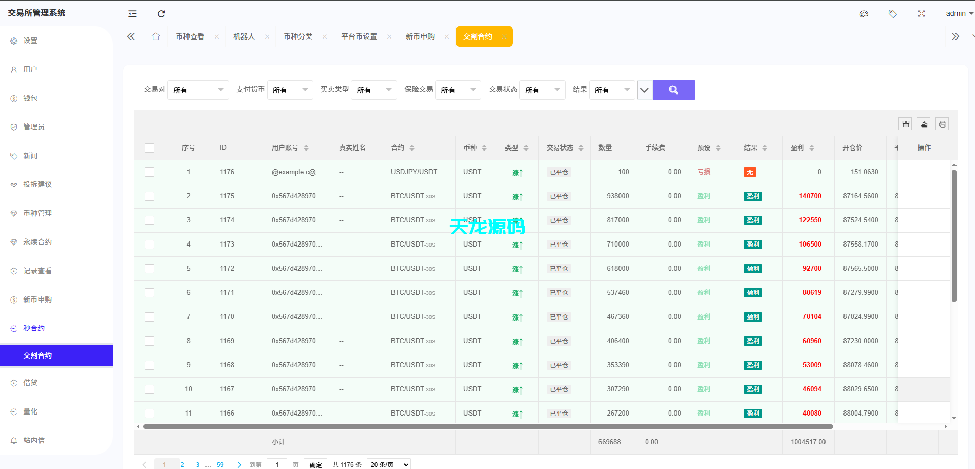
Task: Click the tag icon in the top bar
Action: point(892,14)
